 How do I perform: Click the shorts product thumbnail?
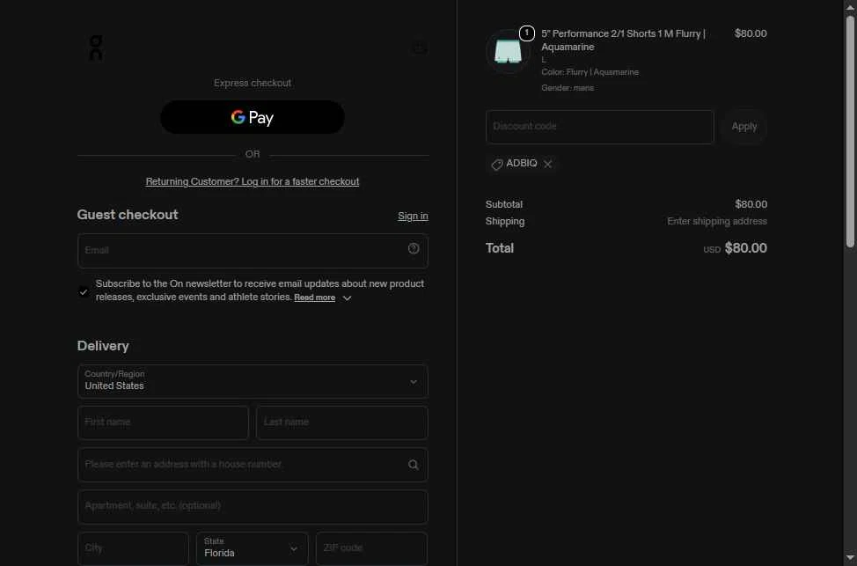click(508, 51)
